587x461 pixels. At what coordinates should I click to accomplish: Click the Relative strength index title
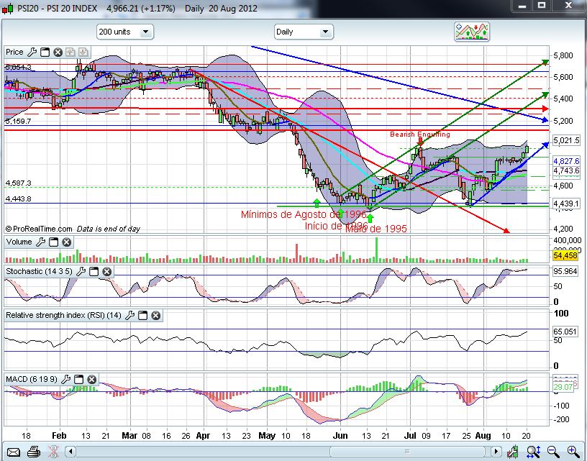coord(63,315)
